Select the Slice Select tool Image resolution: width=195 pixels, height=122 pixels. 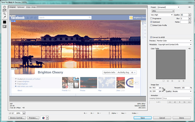[5, 11]
